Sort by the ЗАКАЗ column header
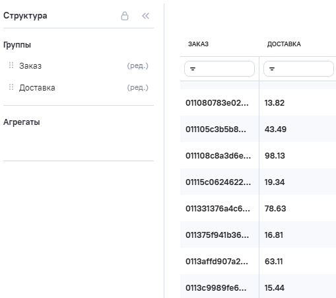336x298 pixels. point(198,44)
